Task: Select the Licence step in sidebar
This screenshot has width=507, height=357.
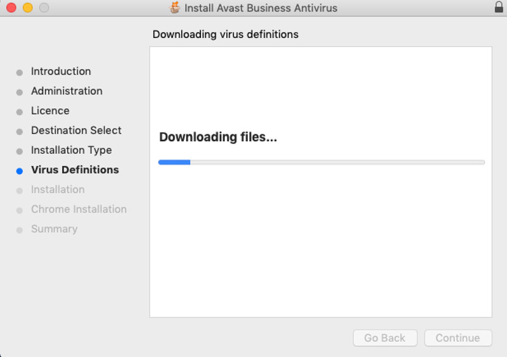Action: pos(50,111)
